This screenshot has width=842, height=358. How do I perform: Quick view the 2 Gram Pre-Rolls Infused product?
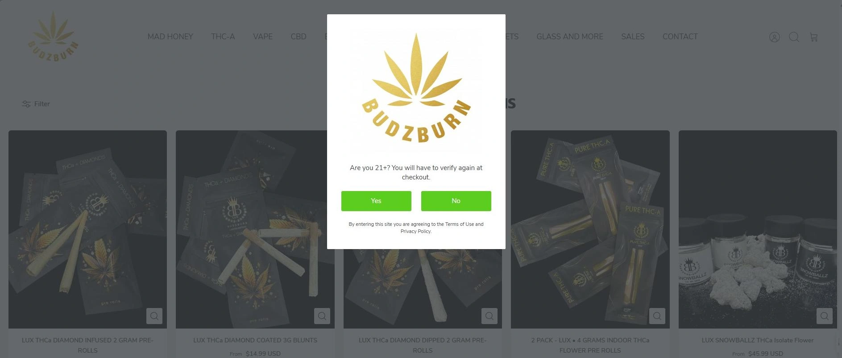coord(154,316)
